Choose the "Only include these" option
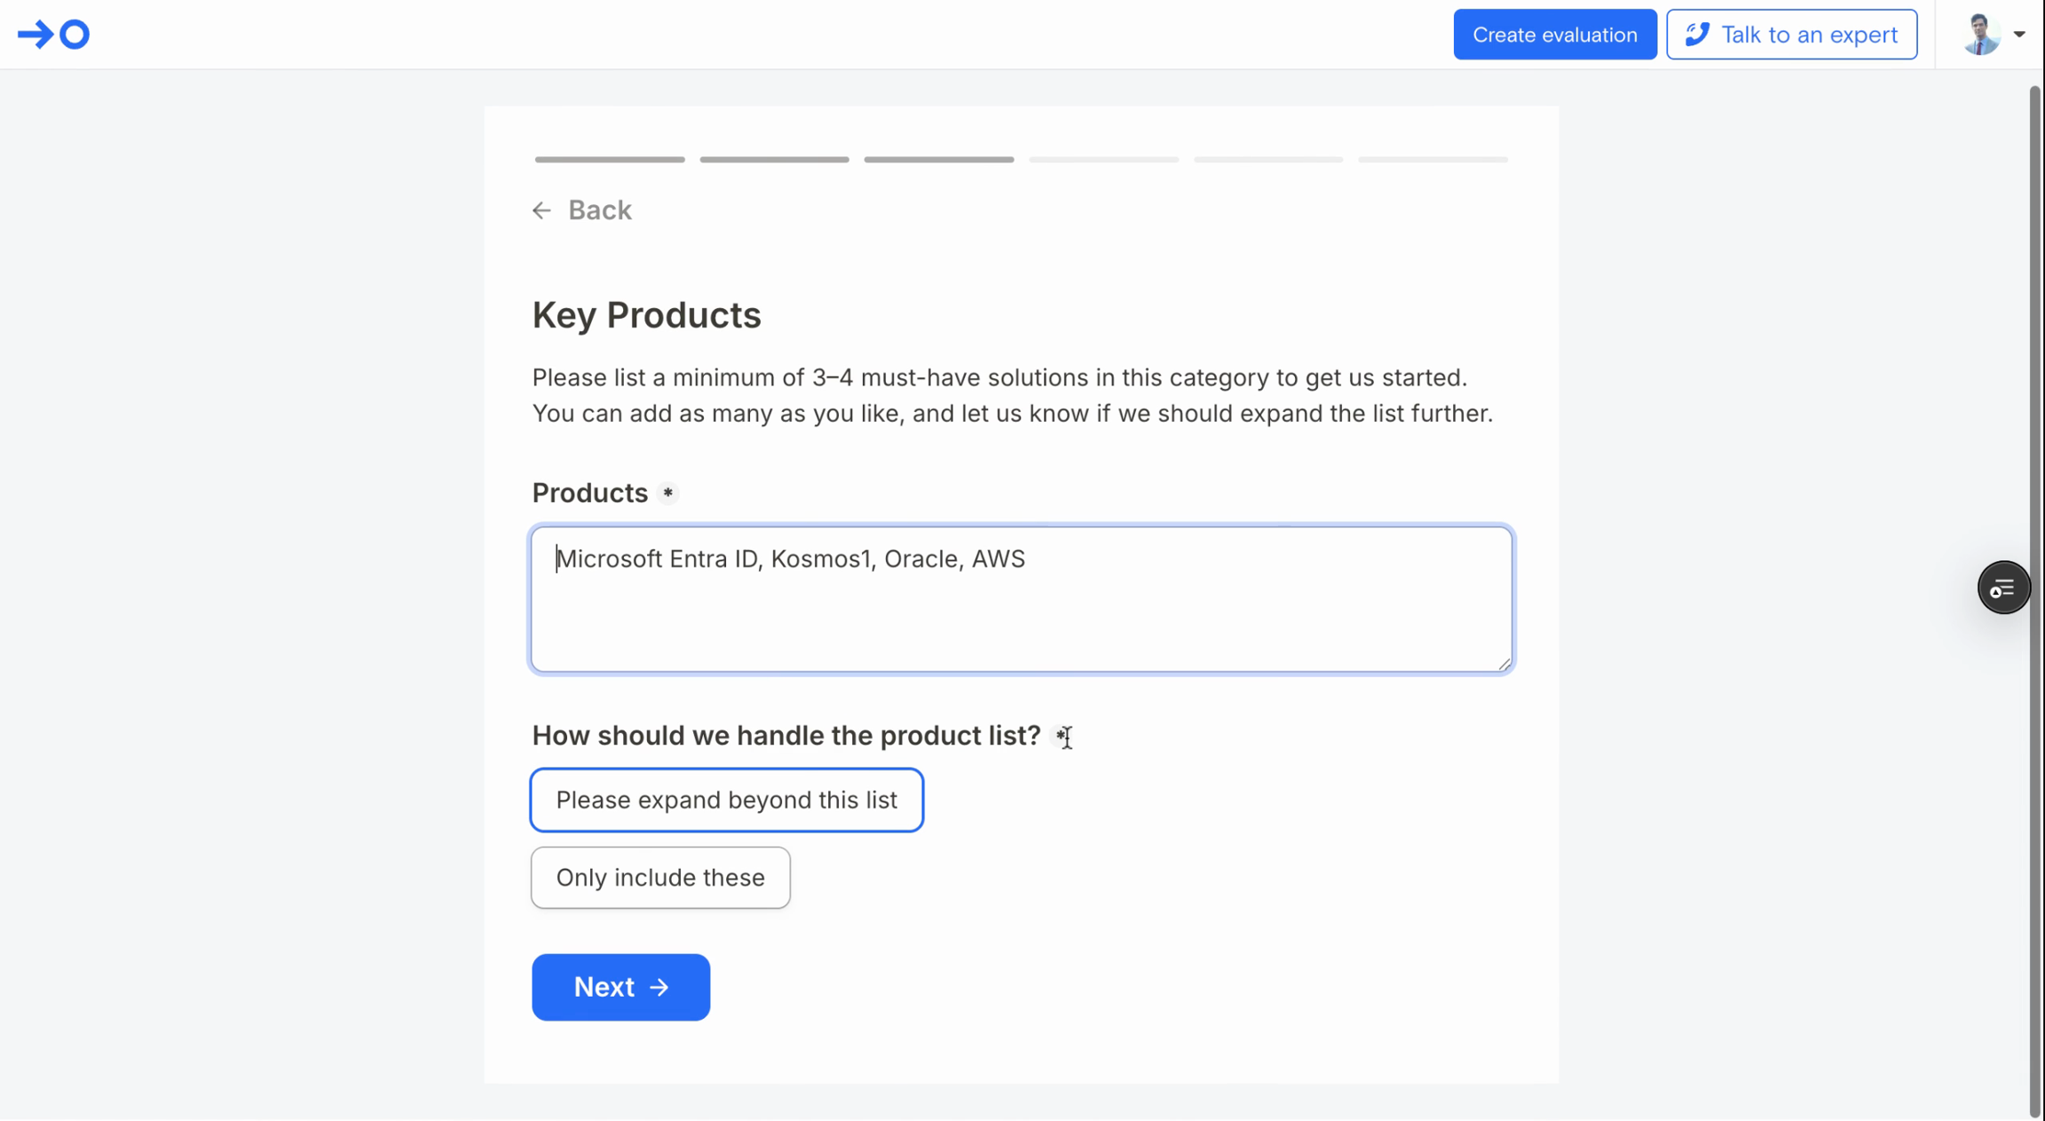Screen dimensions: 2045x1121 point(660,878)
